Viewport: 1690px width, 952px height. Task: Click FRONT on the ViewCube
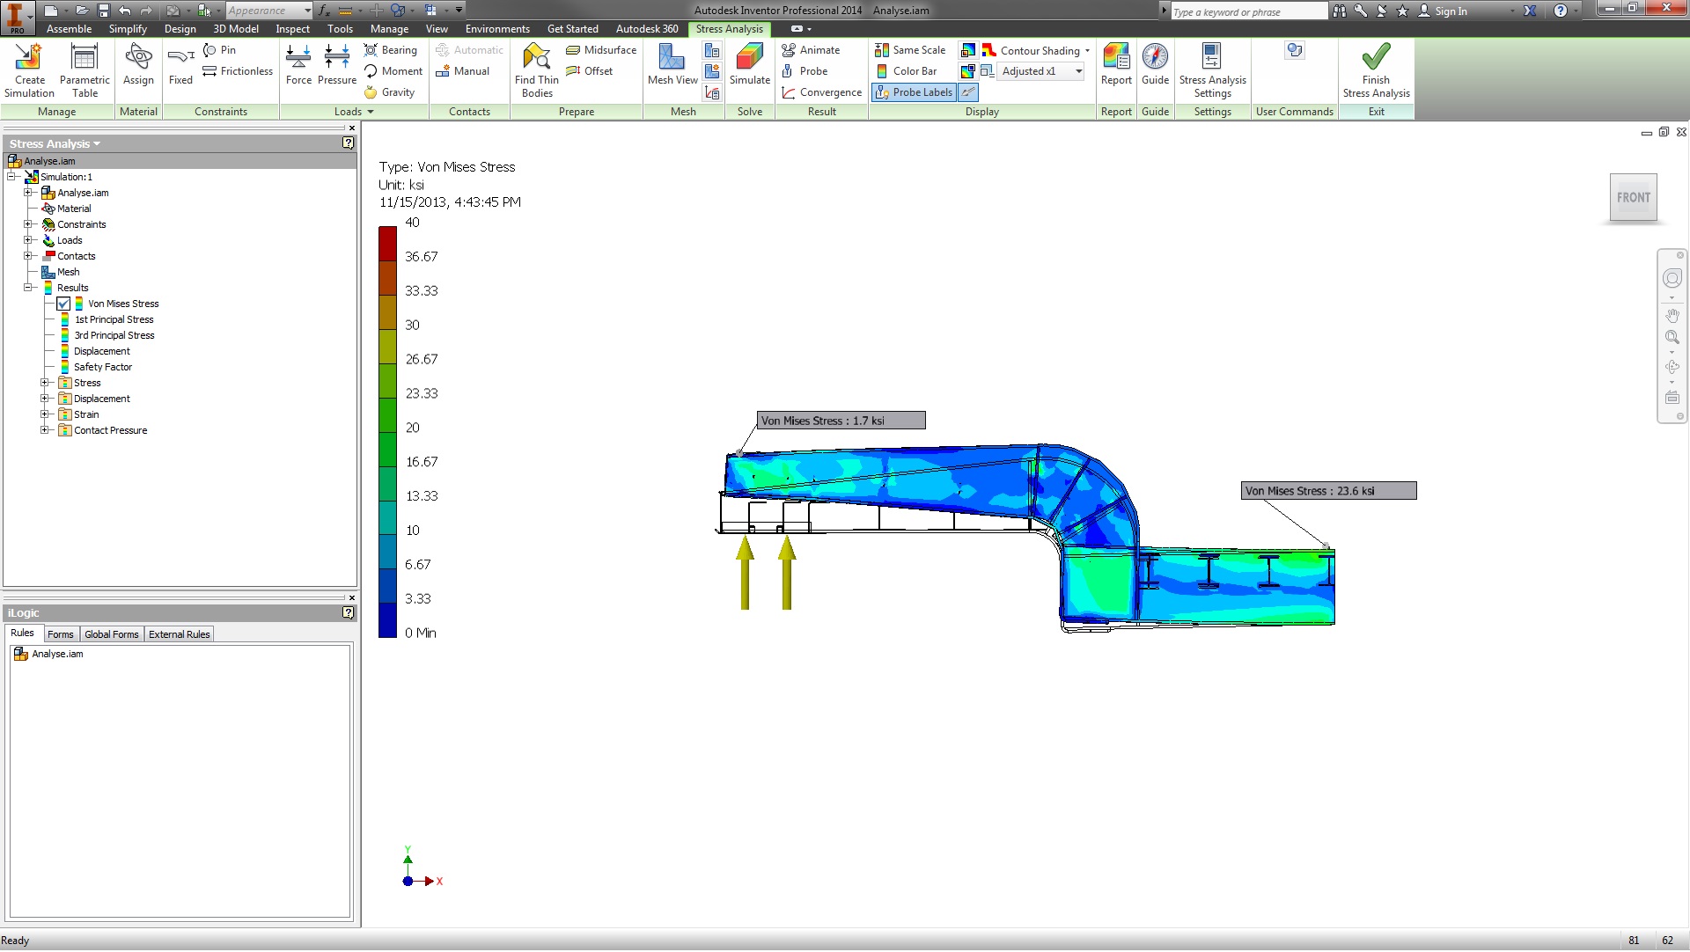1633,197
